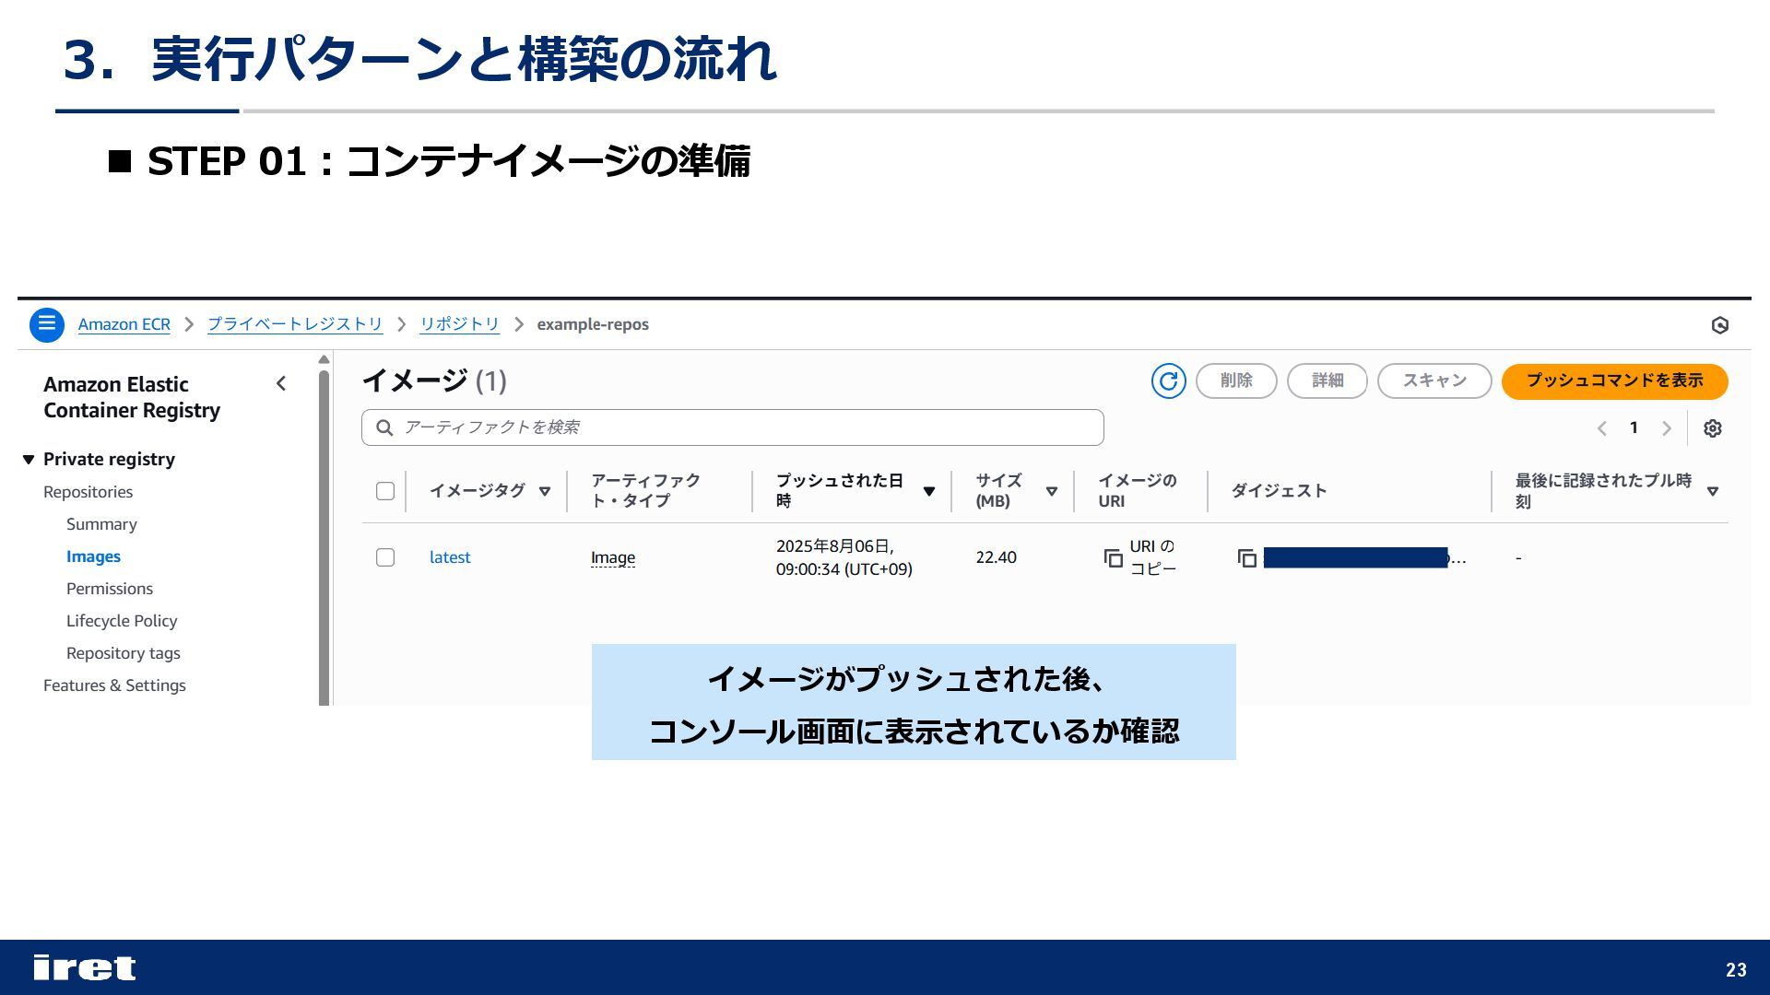Click the スキャン (scan) button
The image size is (1770, 995).
(x=1434, y=380)
